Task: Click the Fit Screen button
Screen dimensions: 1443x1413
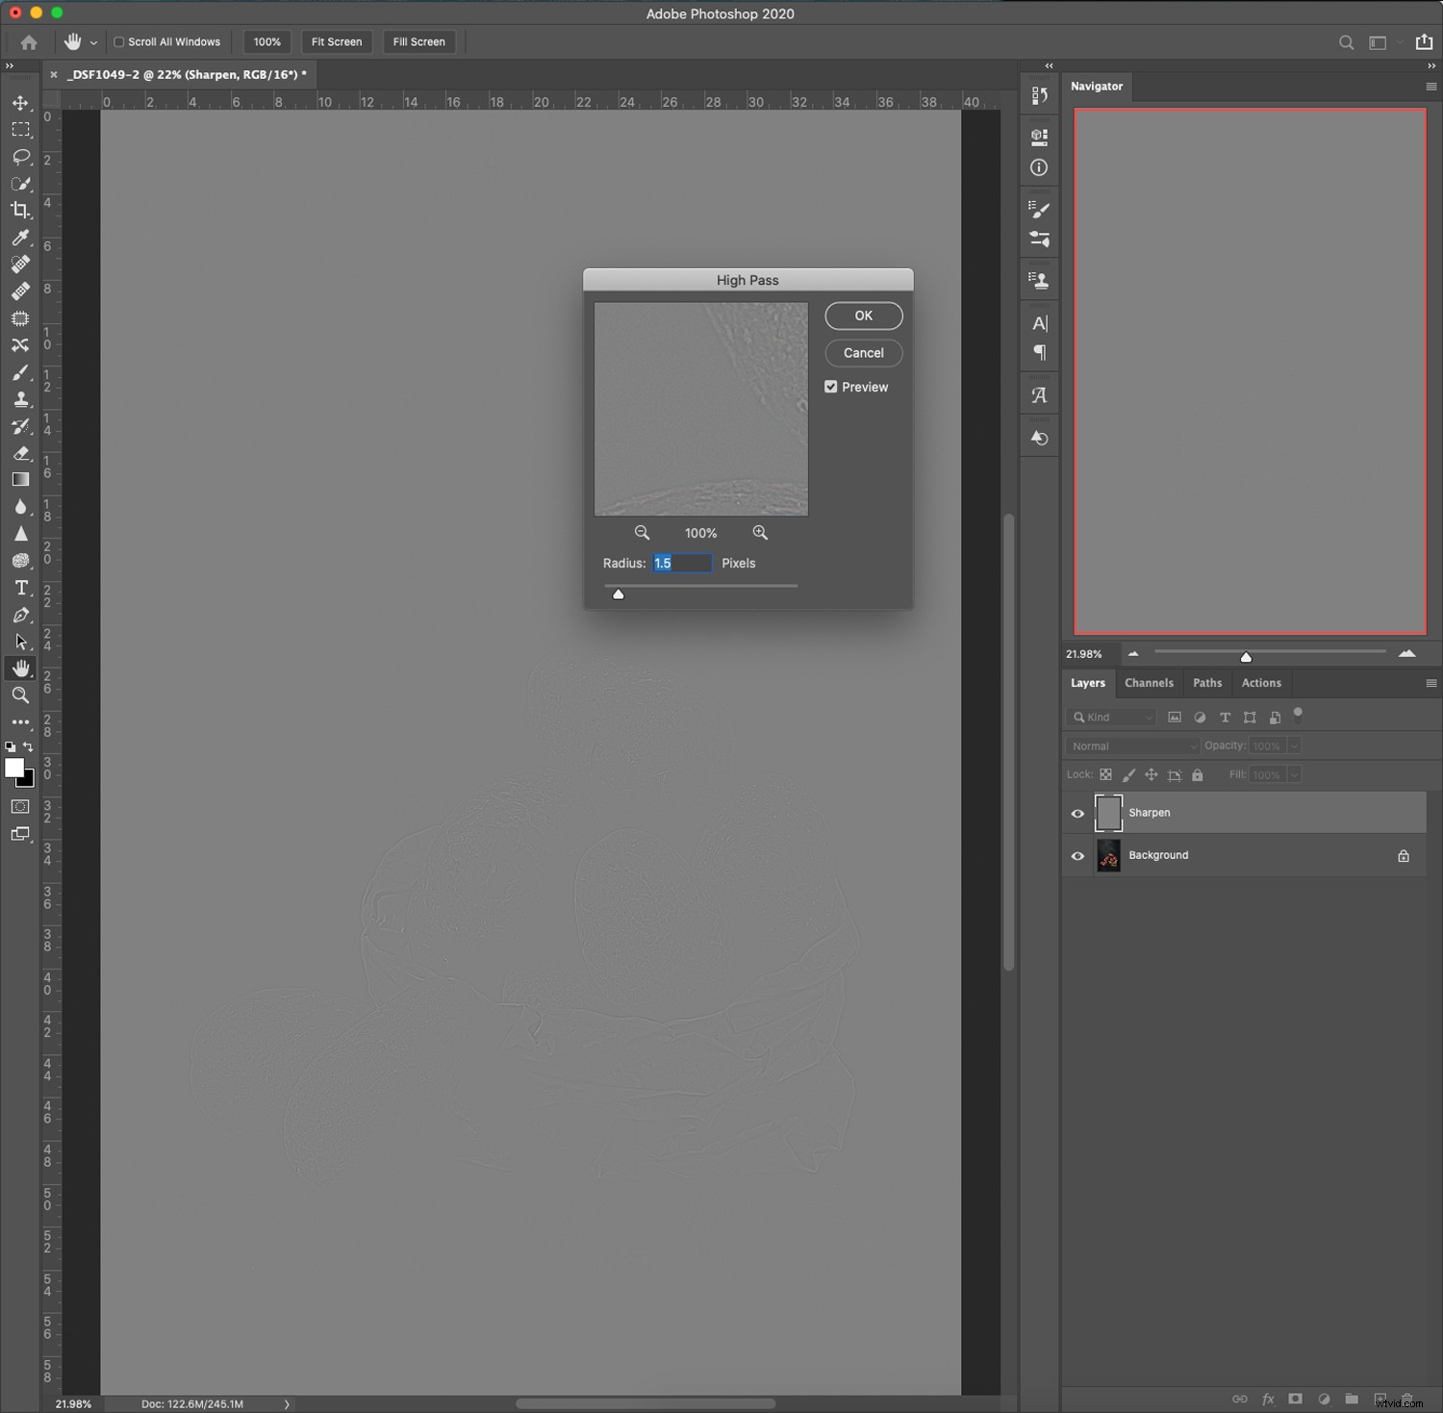Action: click(x=337, y=42)
